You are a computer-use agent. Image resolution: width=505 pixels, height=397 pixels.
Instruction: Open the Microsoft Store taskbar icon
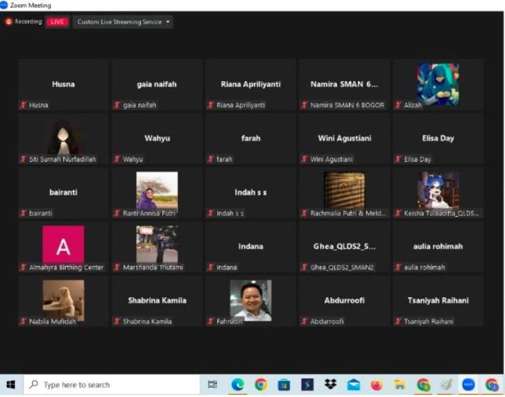284,385
